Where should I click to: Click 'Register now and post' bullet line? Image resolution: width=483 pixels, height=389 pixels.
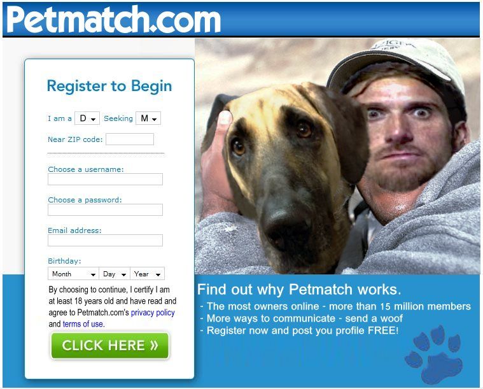point(300,330)
